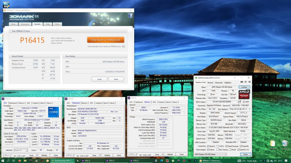Open the 3dmark folder on desktop
The width and height of the screenshot is (291, 163).
tap(272, 145)
